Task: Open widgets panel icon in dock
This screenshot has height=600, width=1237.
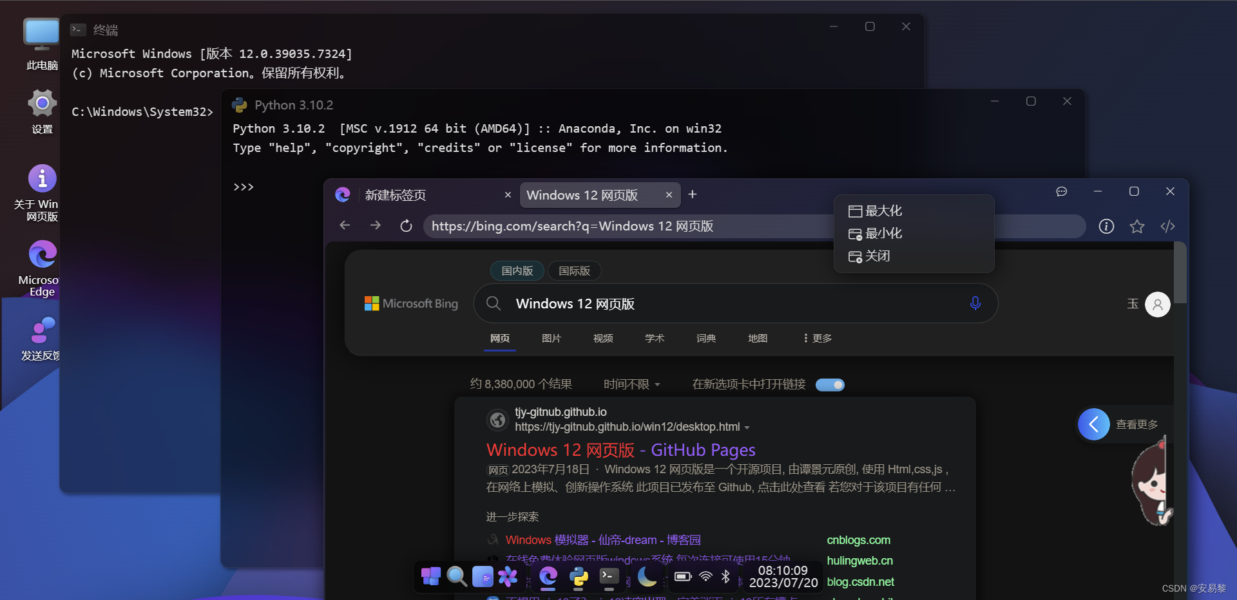Action: 483,576
